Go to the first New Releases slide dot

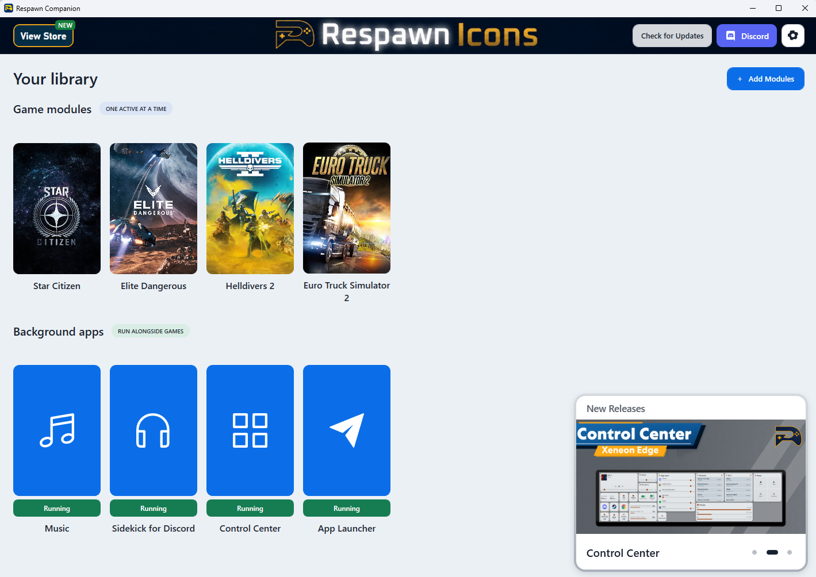(x=754, y=552)
